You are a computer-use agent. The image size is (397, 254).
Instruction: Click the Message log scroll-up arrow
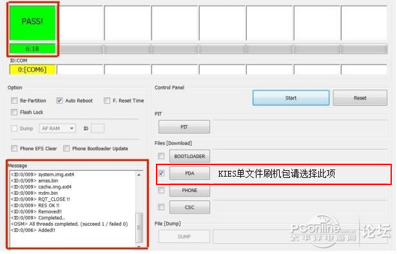139,175
